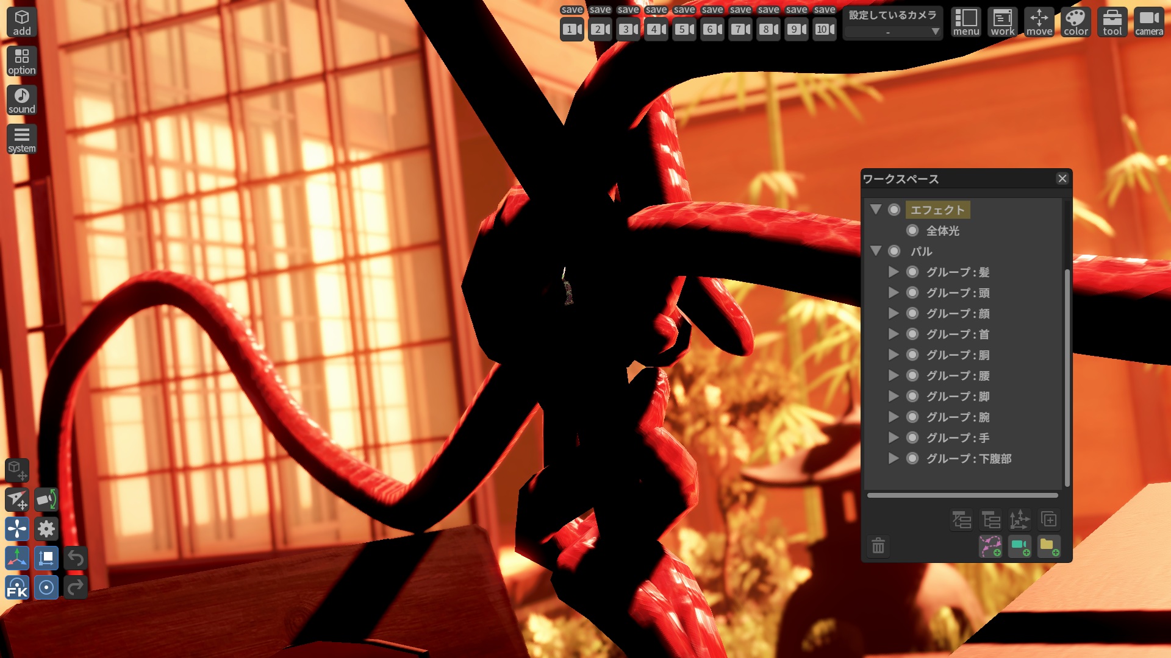The width and height of the screenshot is (1171, 658).
Task: Open the 設定しているカメラ dropdown
Action: pyautogui.click(x=893, y=31)
